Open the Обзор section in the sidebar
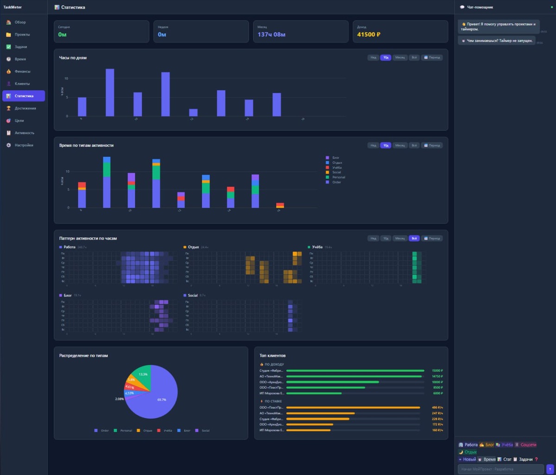 pos(24,22)
